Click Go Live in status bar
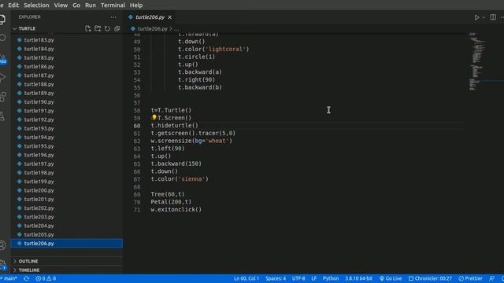 click(x=391, y=278)
